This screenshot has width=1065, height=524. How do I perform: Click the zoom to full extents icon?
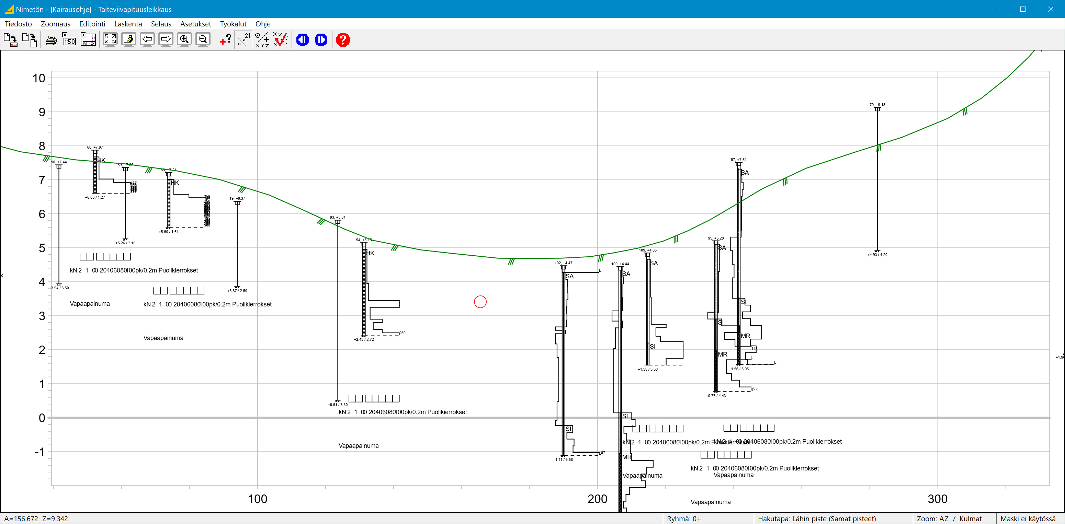(x=110, y=40)
